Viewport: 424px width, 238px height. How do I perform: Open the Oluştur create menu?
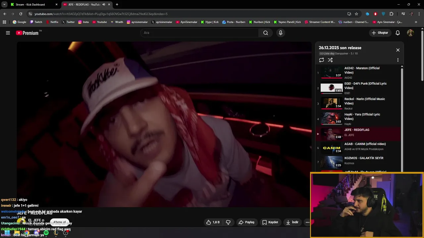click(x=380, y=33)
